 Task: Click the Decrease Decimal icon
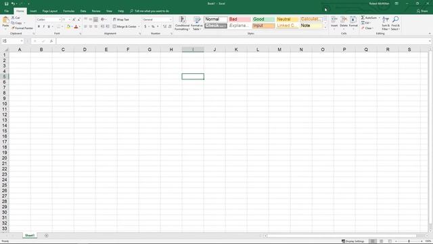tap(170, 26)
